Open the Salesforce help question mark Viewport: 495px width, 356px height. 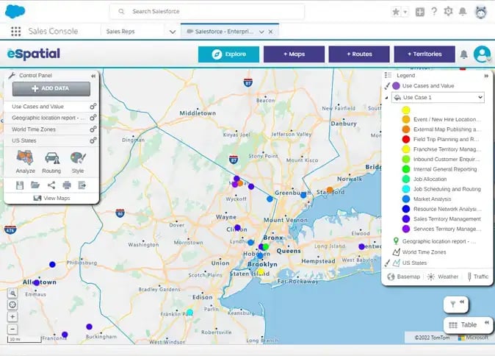[x=434, y=12]
